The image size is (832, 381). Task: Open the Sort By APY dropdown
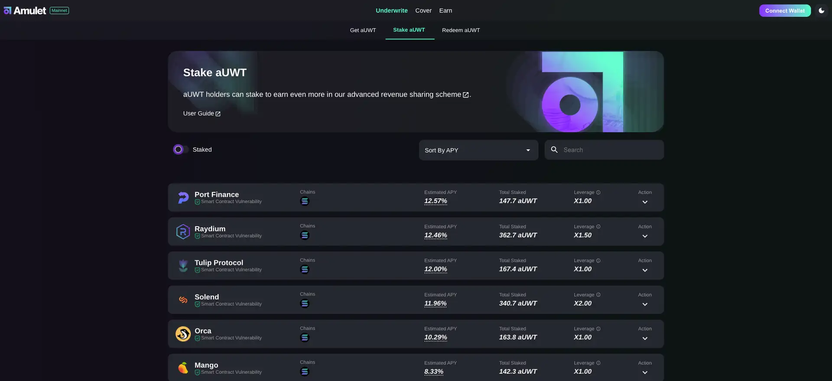478,150
